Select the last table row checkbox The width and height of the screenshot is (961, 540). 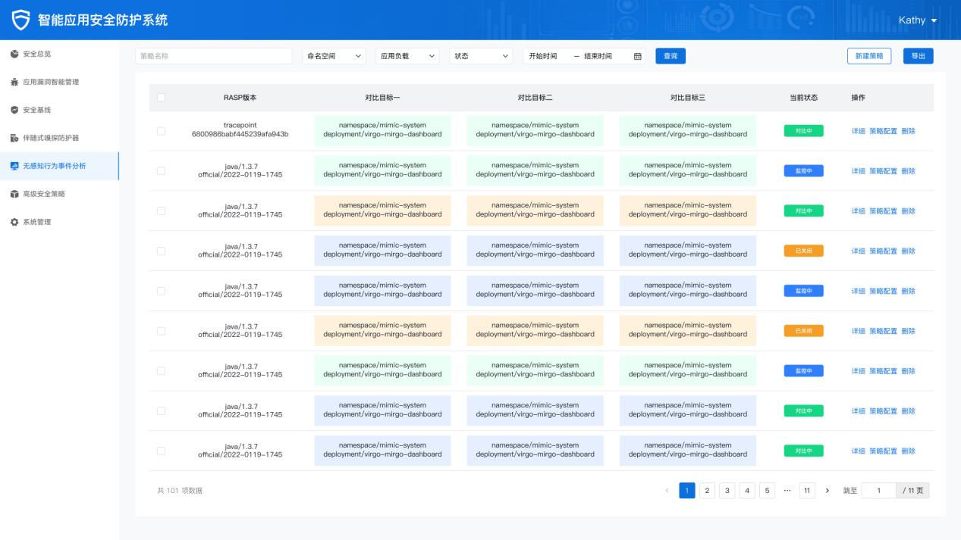(161, 451)
